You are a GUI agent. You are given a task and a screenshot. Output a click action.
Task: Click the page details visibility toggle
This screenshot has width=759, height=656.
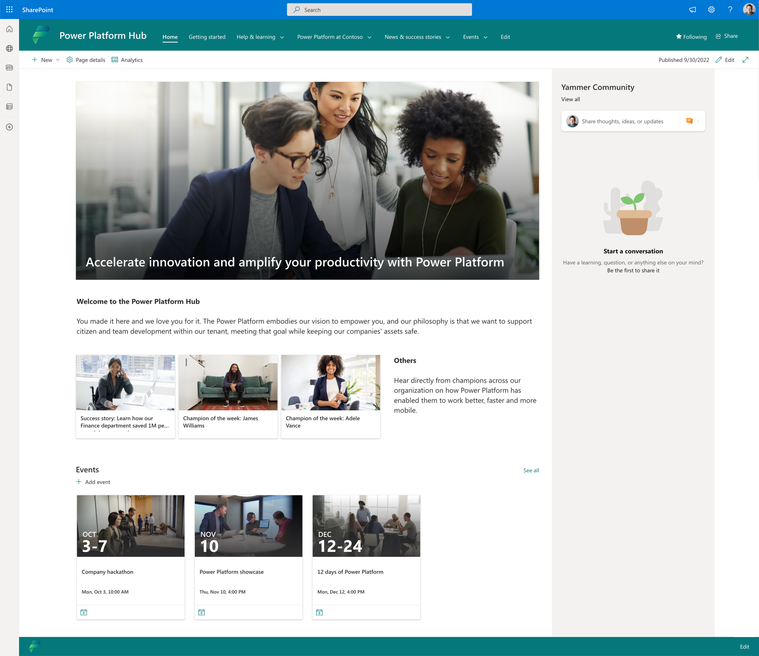click(x=85, y=59)
